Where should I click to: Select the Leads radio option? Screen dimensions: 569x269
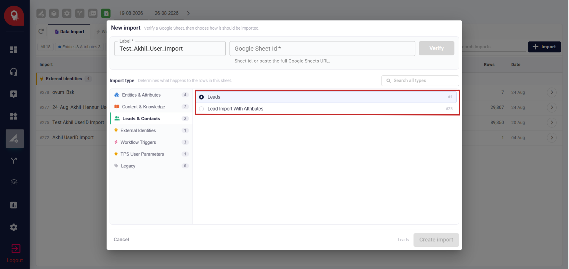[x=201, y=97]
